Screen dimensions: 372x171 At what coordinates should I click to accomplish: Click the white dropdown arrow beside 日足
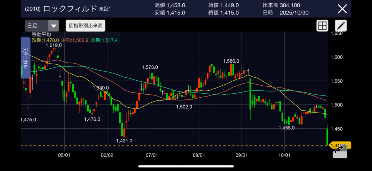point(54,26)
